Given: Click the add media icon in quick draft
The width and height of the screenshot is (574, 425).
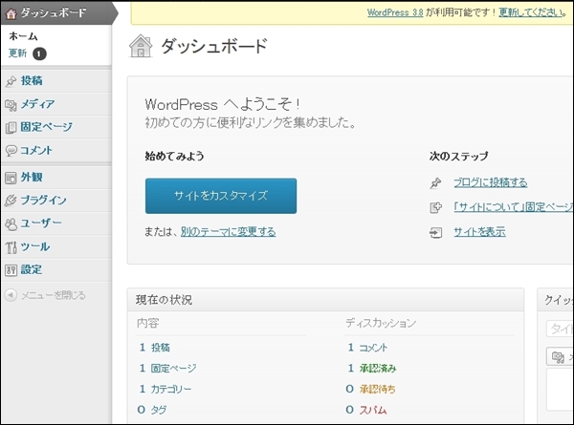Looking at the screenshot, I should pos(558,356).
